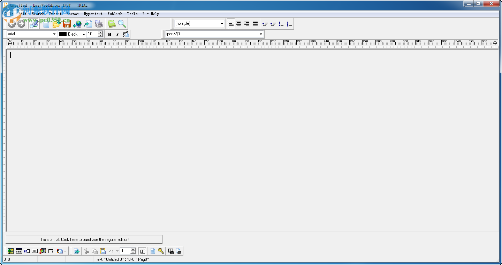Screen dimensions: 502x265
Task: Insert a movie clip with the film icon
Action: [x=43, y=251]
